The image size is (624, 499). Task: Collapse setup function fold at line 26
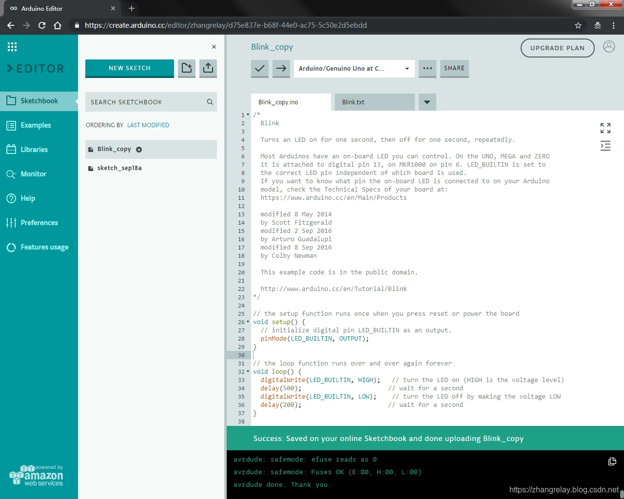(248, 322)
